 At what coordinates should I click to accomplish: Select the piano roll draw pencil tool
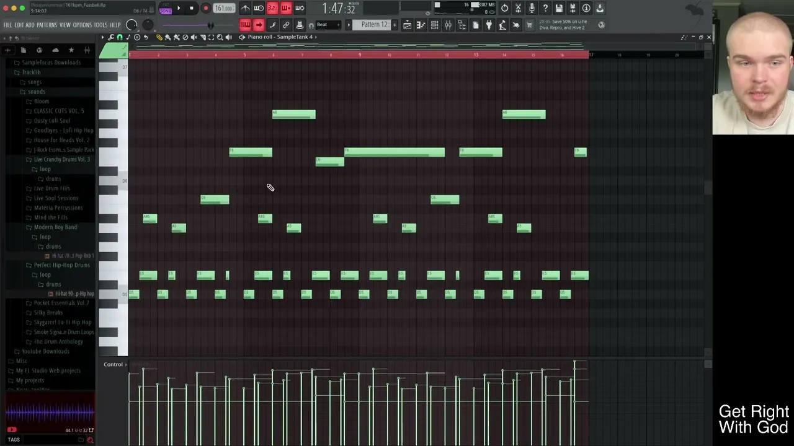tap(159, 37)
